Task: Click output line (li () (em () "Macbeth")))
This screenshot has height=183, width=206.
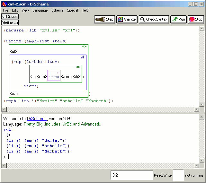Action: 39,151
